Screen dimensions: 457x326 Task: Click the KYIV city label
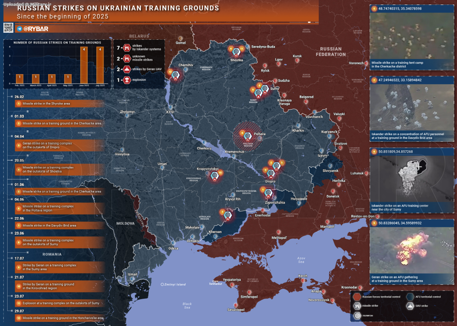click(170, 112)
